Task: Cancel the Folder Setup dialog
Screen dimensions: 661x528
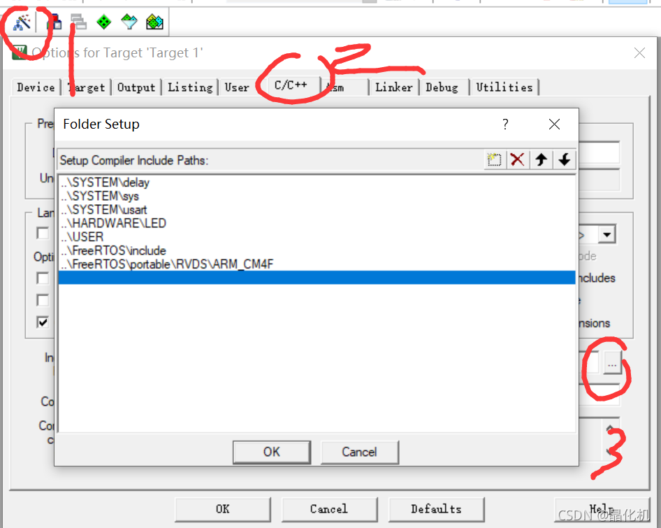Action: tap(359, 452)
